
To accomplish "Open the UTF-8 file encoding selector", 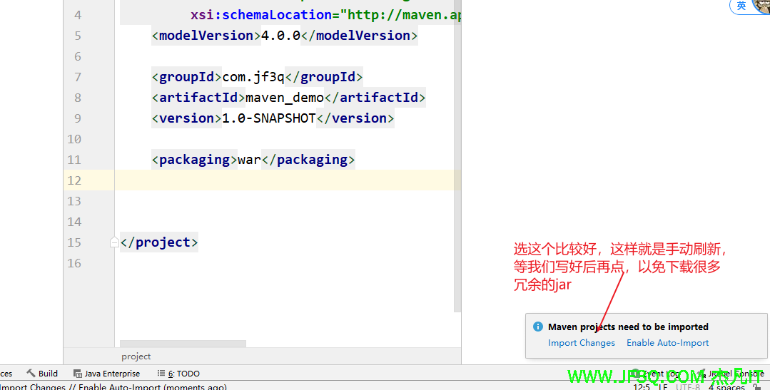I will click(x=687, y=387).
